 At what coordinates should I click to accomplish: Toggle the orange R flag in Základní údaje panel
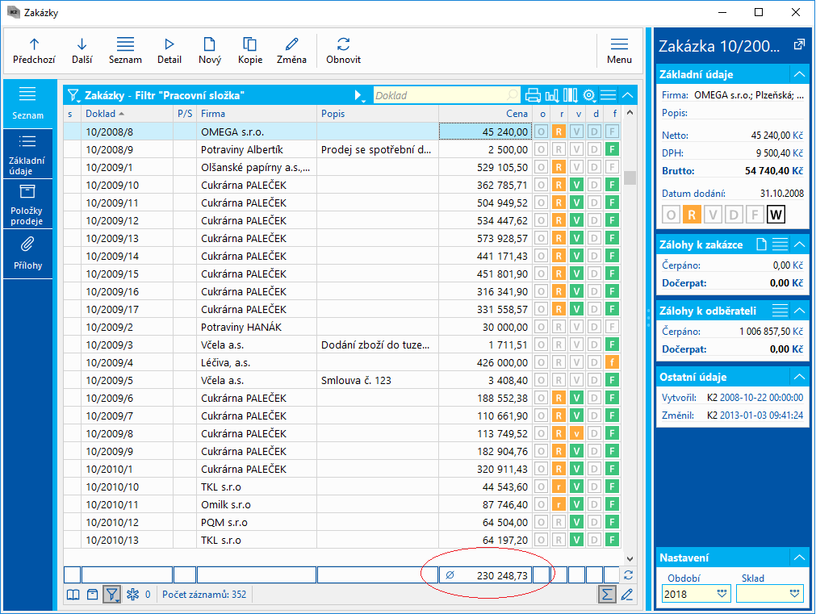tap(692, 214)
